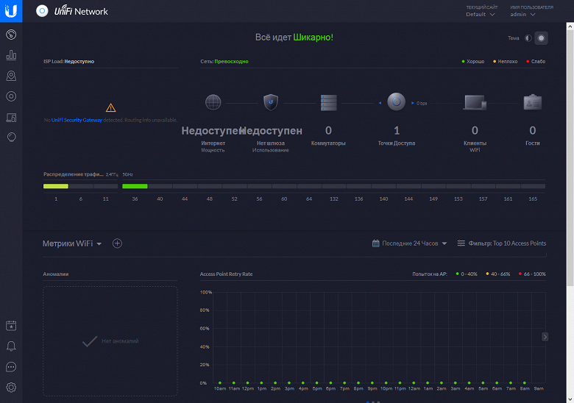Image resolution: width=574 pixels, height=403 pixels.
Task: Click the right arrow beside the retry chart
Action: tap(545, 336)
